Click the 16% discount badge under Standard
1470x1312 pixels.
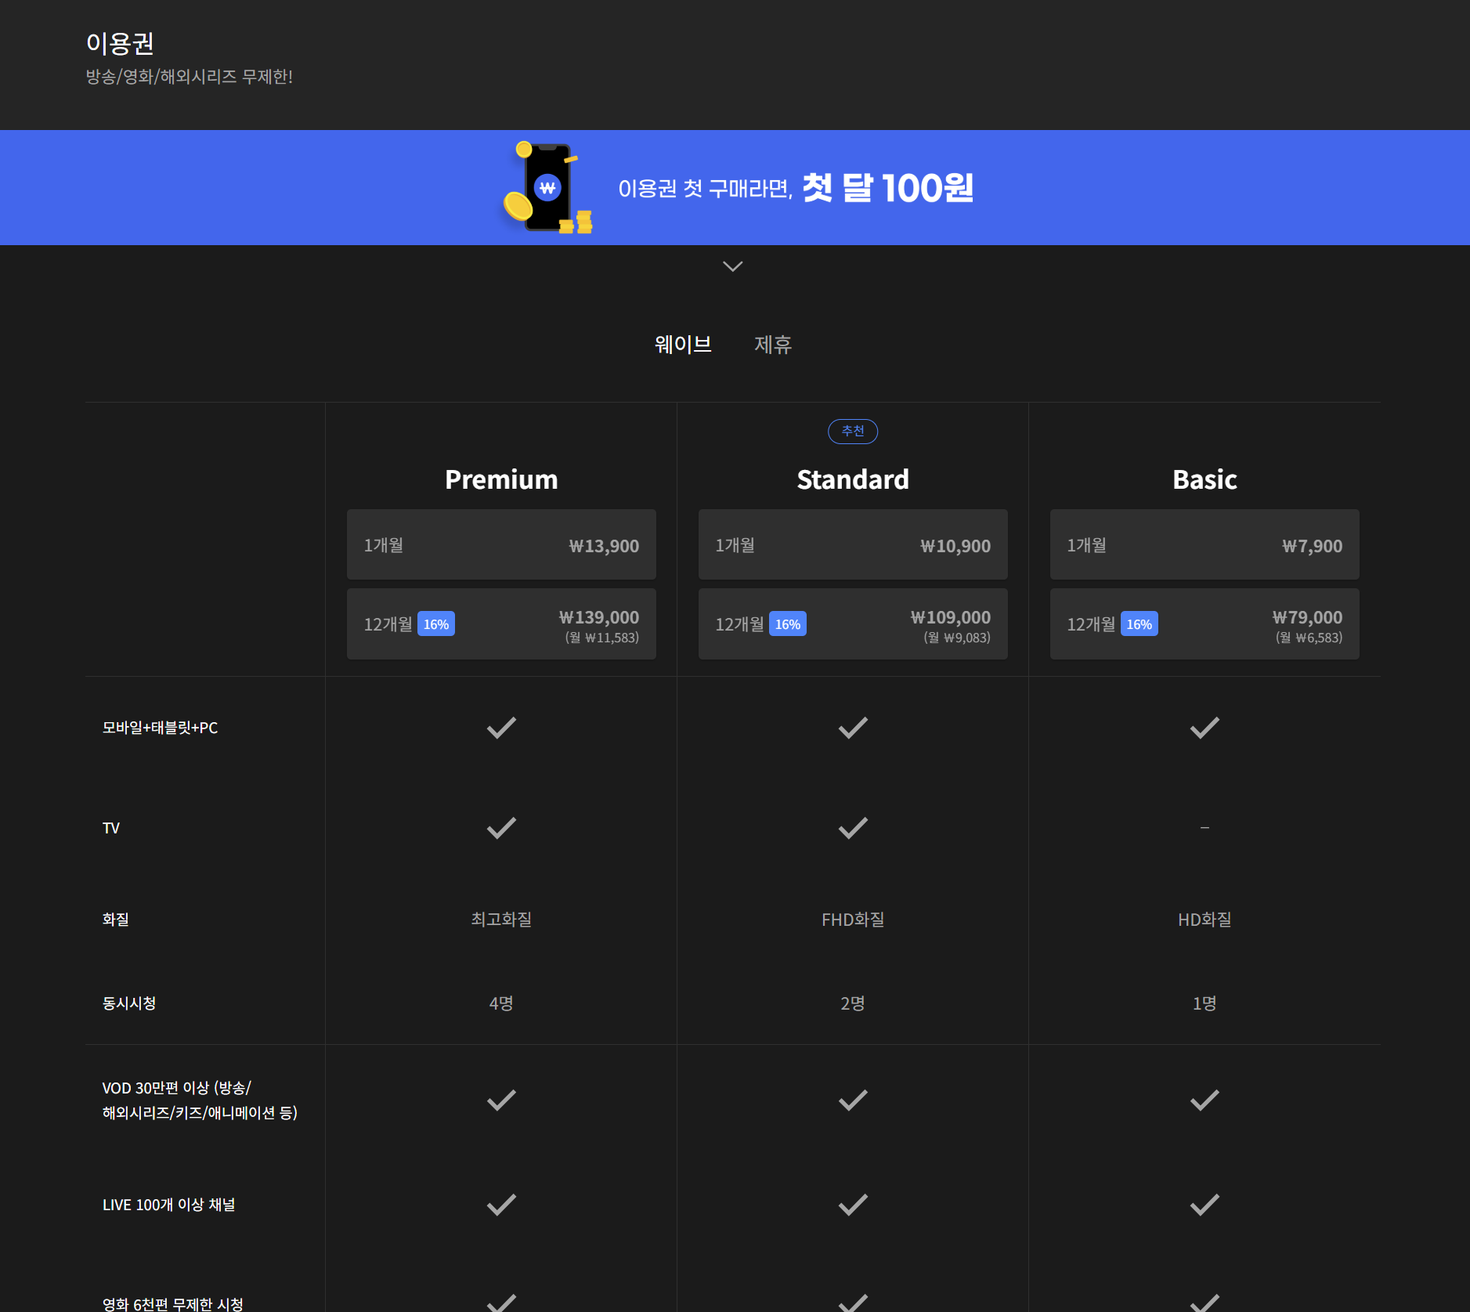pos(788,624)
